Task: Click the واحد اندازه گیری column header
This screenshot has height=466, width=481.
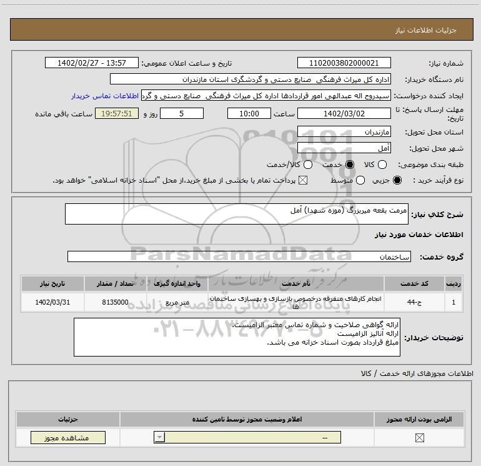Action: [x=177, y=283]
